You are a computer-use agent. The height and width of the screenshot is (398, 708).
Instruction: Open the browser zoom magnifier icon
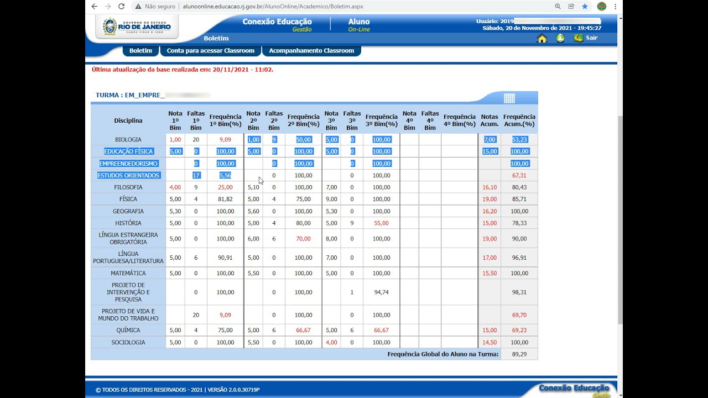558,7
